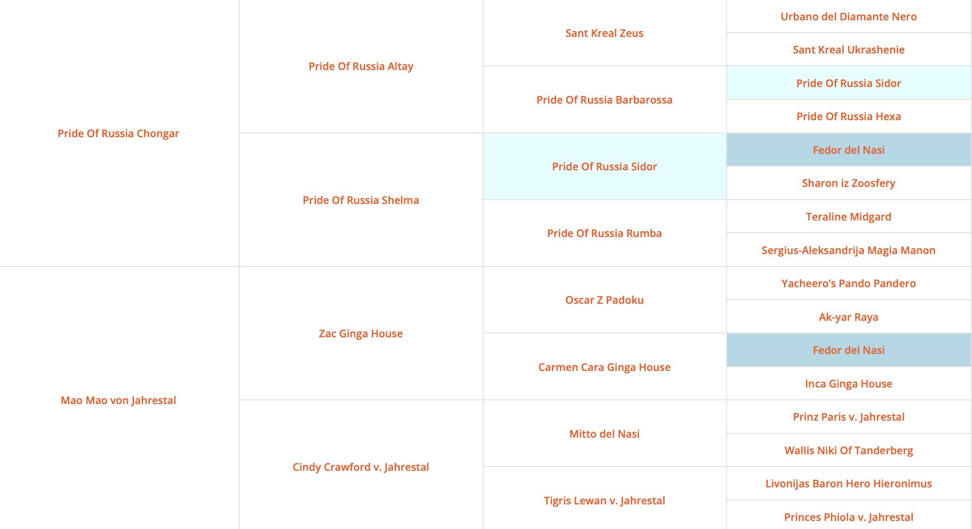Open the Mitto del Nasi entry

point(604,434)
